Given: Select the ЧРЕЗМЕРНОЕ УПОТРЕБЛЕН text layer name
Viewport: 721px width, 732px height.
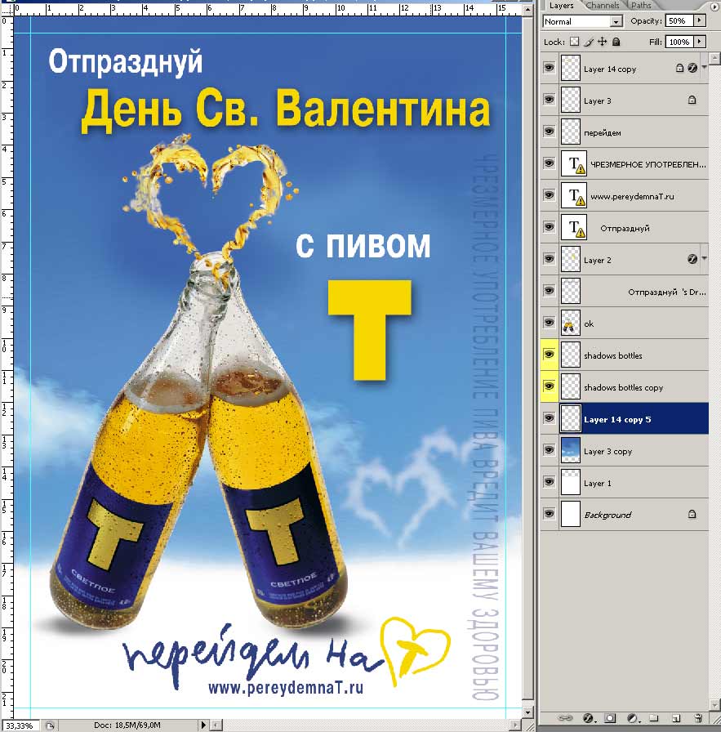Looking at the screenshot, I should click(648, 164).
